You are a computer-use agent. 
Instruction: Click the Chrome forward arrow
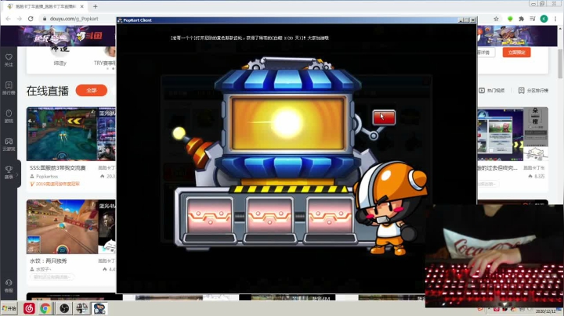point(20,19)
